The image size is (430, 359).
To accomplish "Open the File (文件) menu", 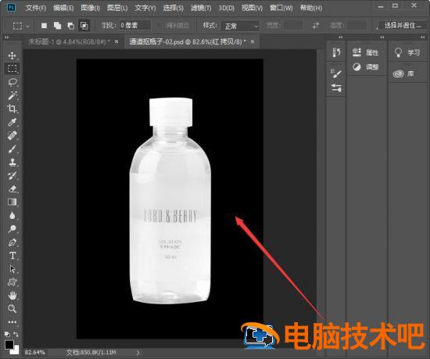I will tap(36, 8).
